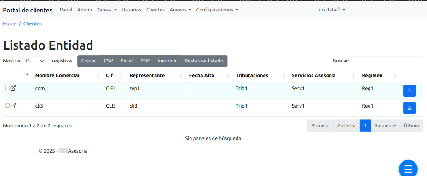
Task: Click the 'com' Nombre Comercial cell
Action: point(40,88)
